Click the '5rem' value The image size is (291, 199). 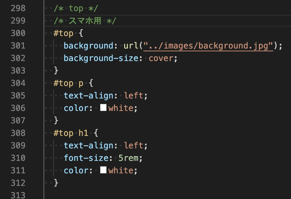[129, 158]
